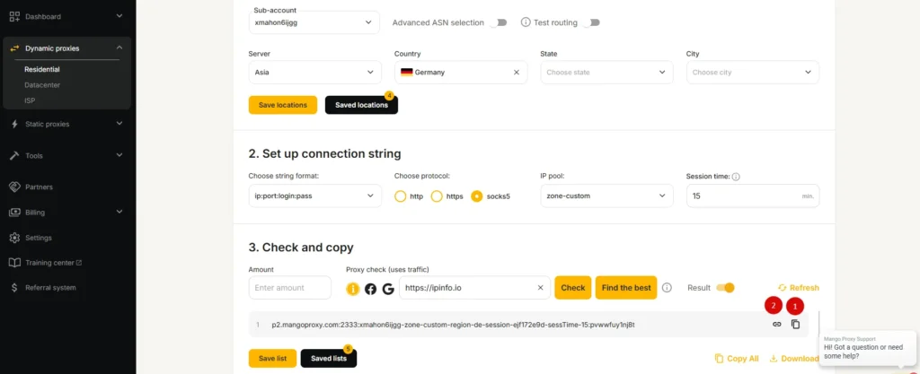Screen dimensions: 920x374
Task: Click the Country field showing Germany
Action: pyautogui.click(x=461, y=73)
